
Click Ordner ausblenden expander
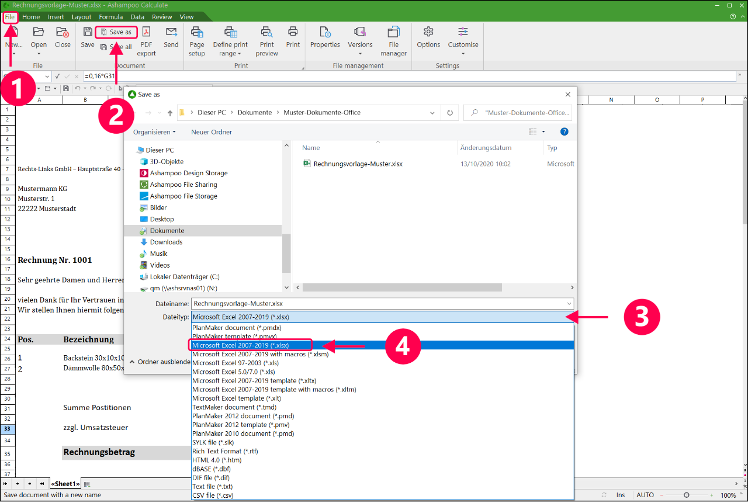pyautogui.click(x=160, y=362)
